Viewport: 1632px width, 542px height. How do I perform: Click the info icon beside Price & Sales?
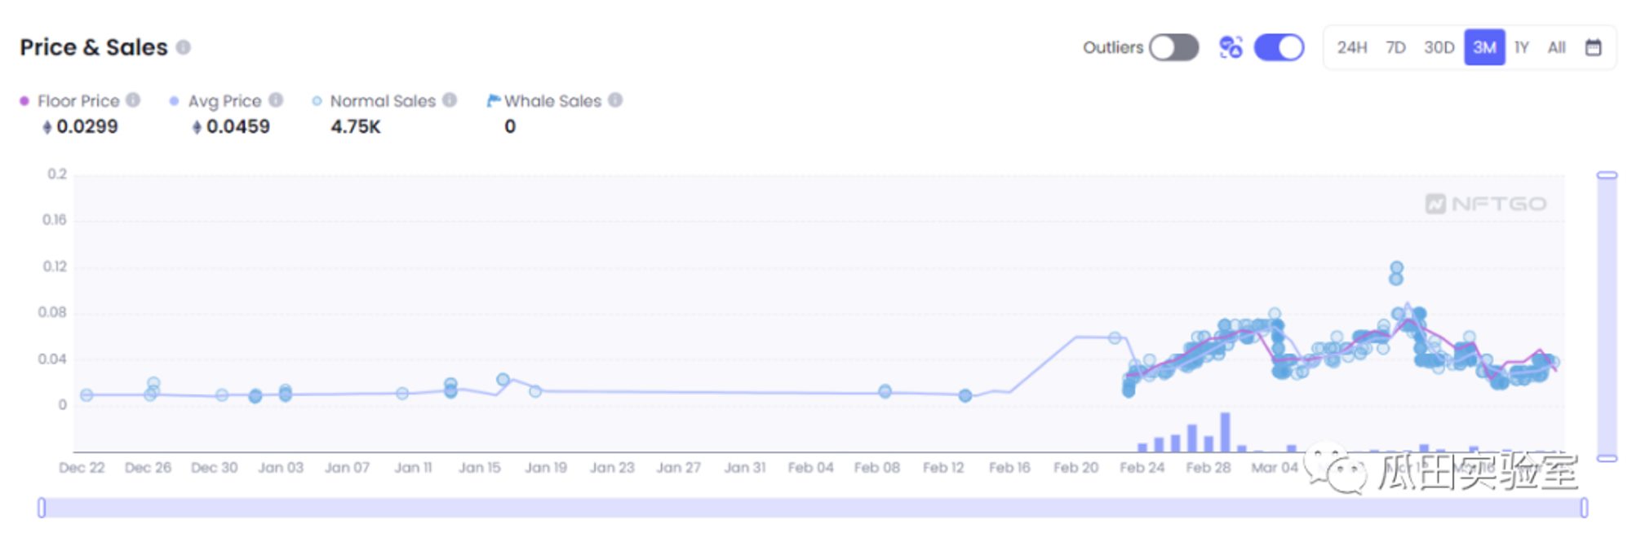click(x=184, y=47)
